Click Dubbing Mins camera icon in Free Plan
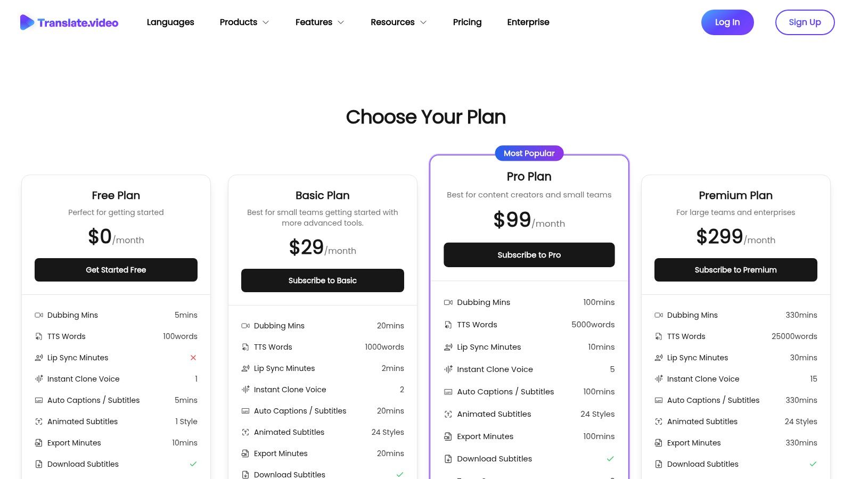The image size is (852, 479). 39,315
